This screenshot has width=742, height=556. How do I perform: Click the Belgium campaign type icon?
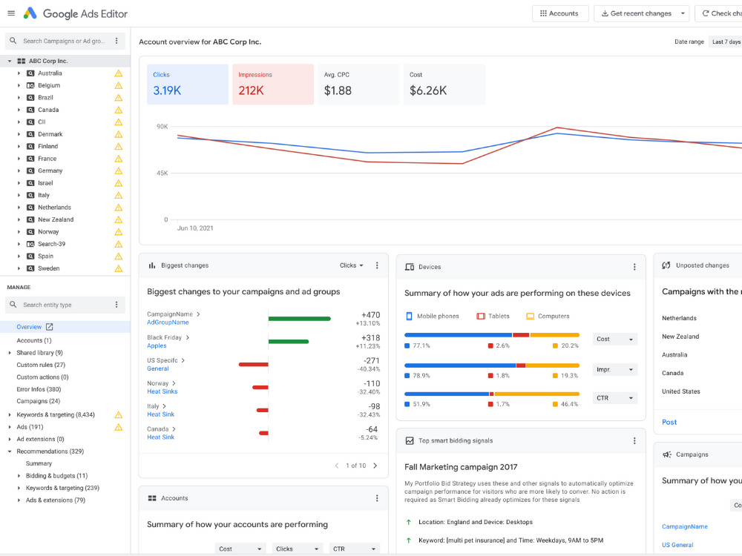point(30,85)
